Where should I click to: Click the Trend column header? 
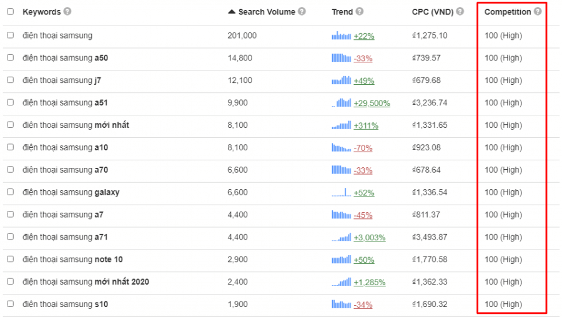(x=342, y=12)
